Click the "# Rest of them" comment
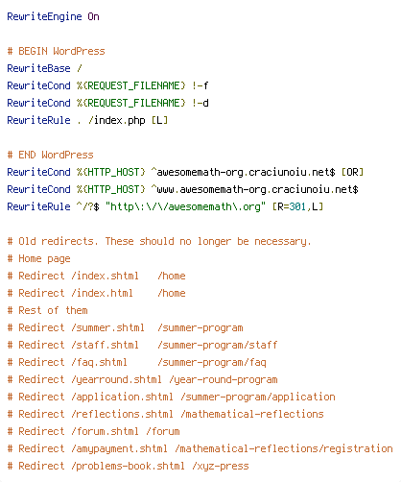 pyautogui.click(x=47, y=310)
